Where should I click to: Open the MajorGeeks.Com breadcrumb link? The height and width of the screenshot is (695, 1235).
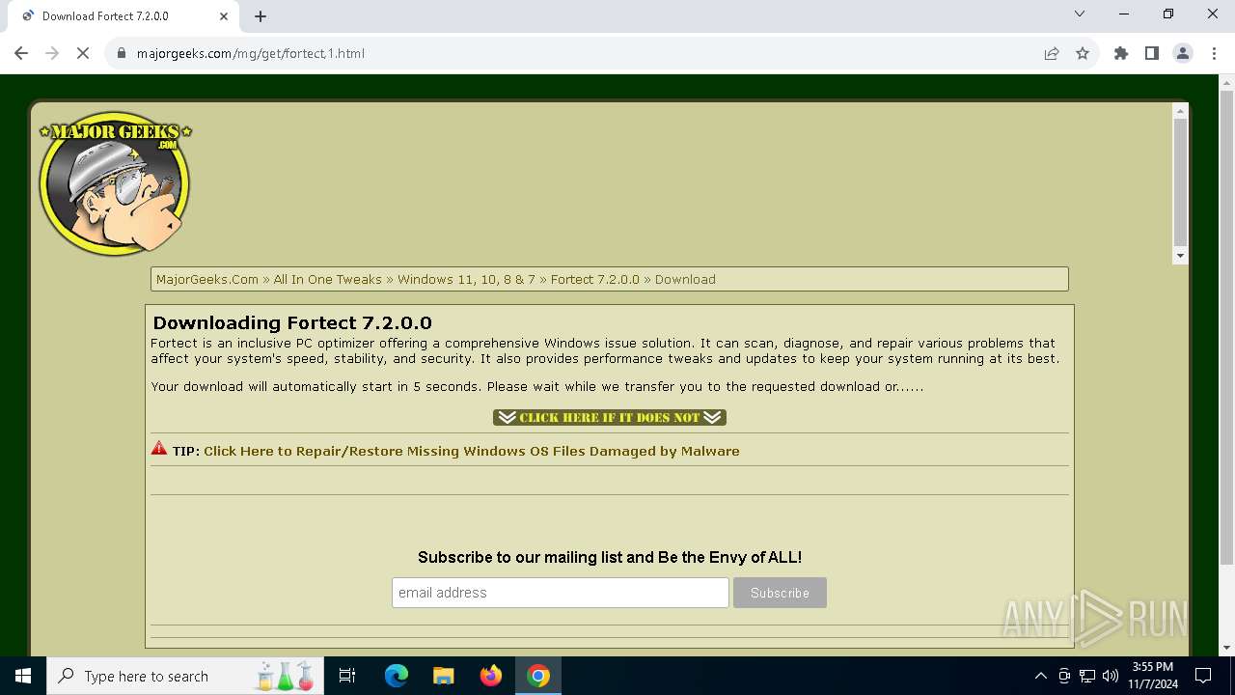click(x=207, y=279)
